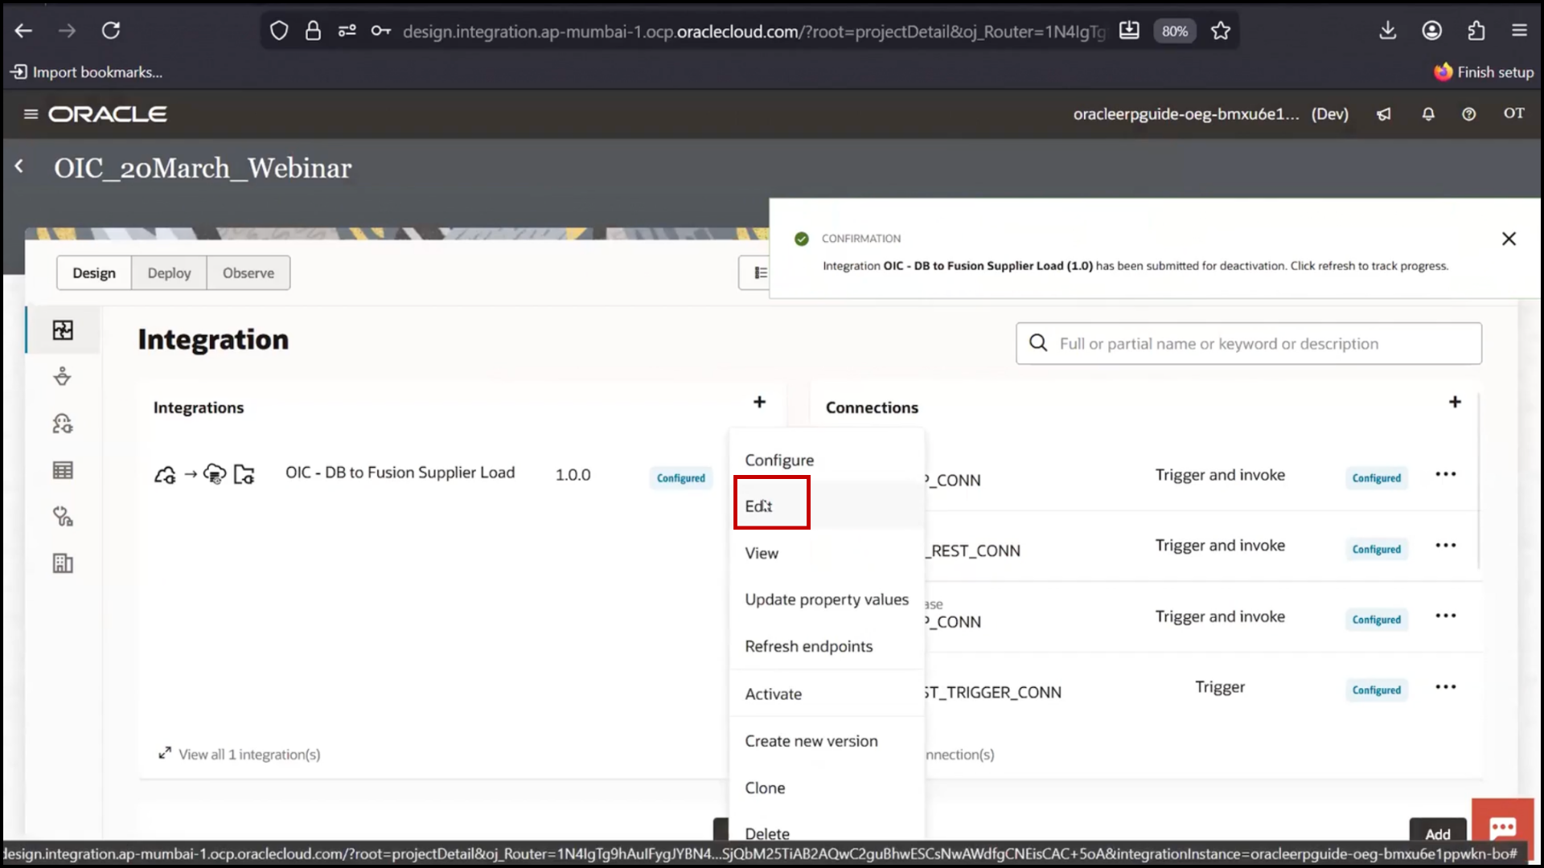The width and height of the screenshot is (1544, 868).
Task: Click the ST_TRIGGER_CONN connection name
Action: [993, 692]
